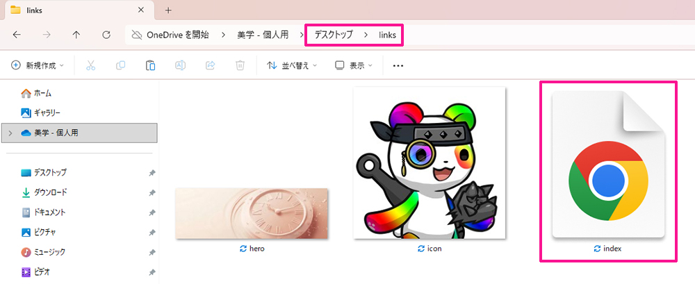
Task: Select ダウンロード in the sidebar
Action: (50, 192)
